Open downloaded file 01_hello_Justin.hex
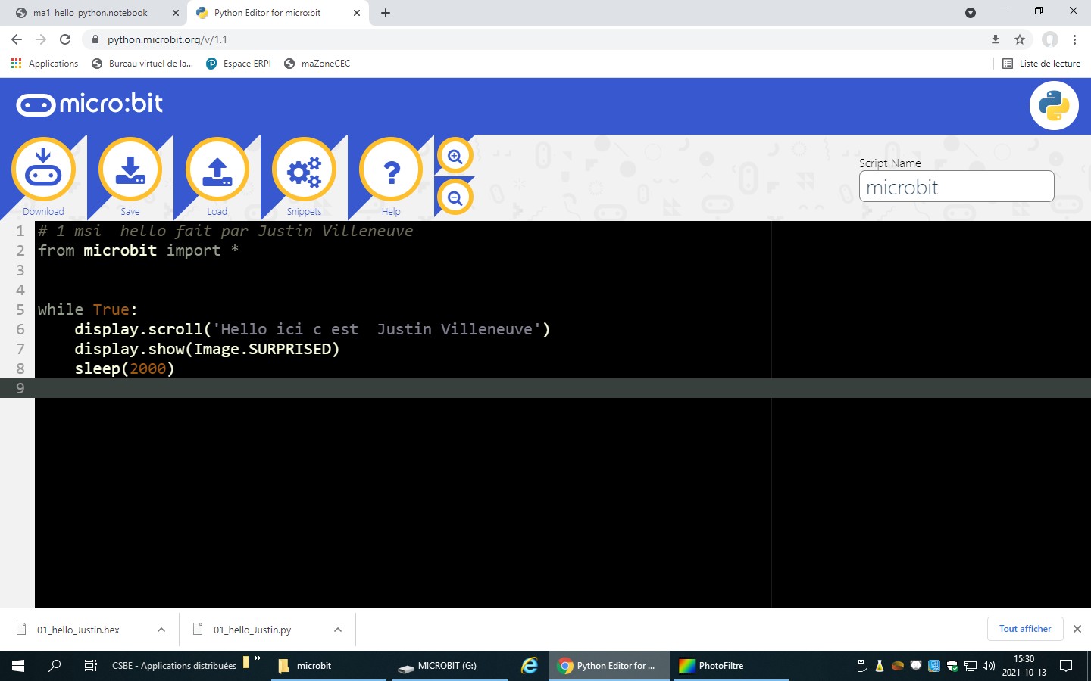The image size is (1091, 681). tap(78, 630)
